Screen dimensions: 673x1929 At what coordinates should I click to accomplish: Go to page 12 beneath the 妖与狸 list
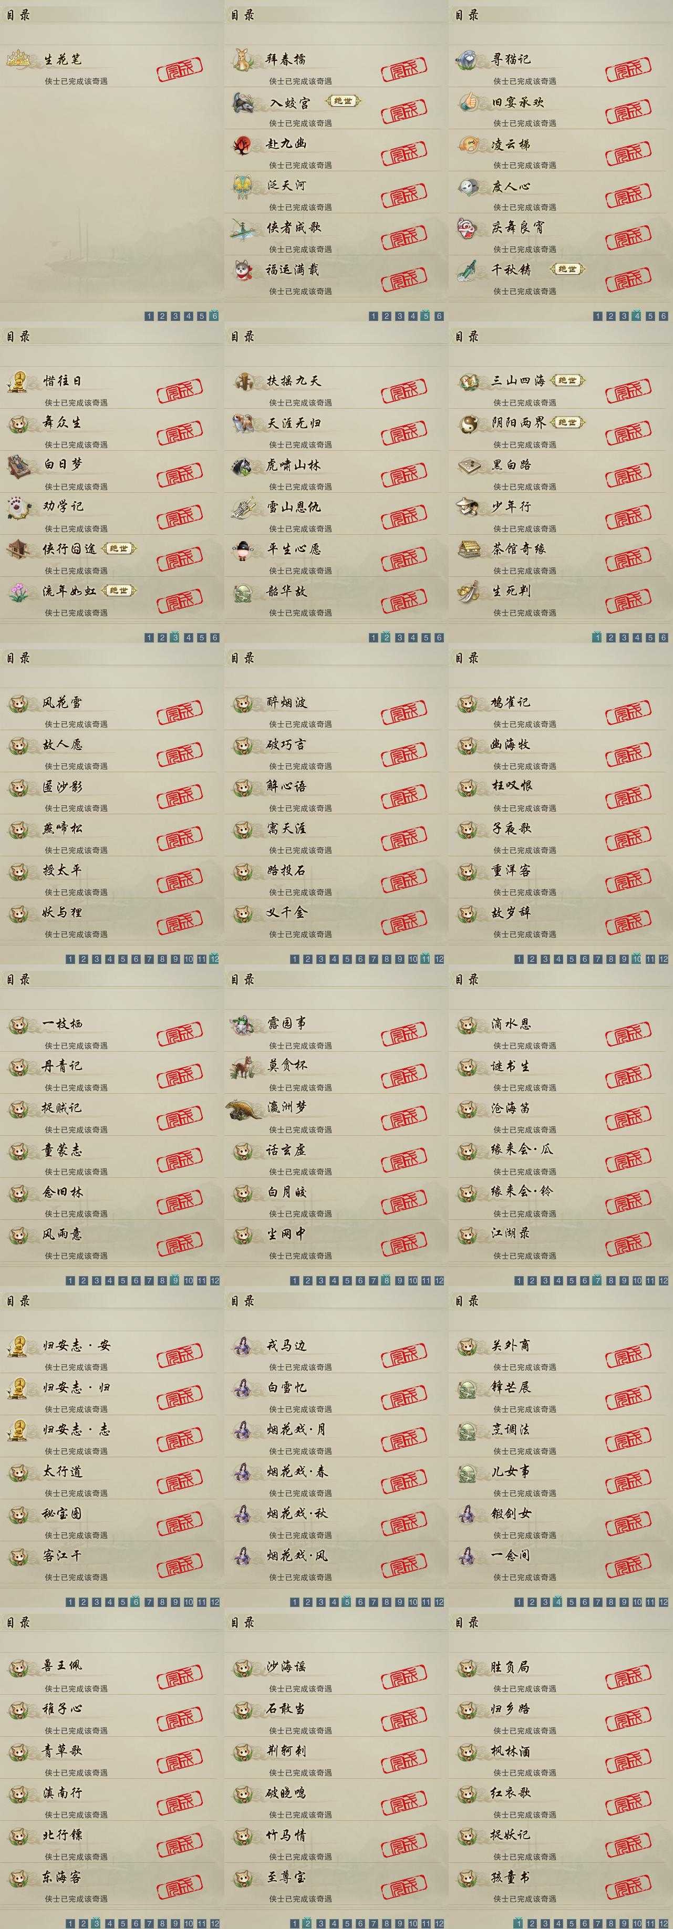(x=215, y=959)
